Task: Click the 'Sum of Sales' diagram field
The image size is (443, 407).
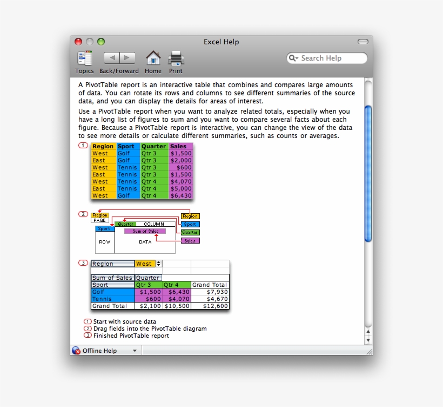Action: point(145,231)
